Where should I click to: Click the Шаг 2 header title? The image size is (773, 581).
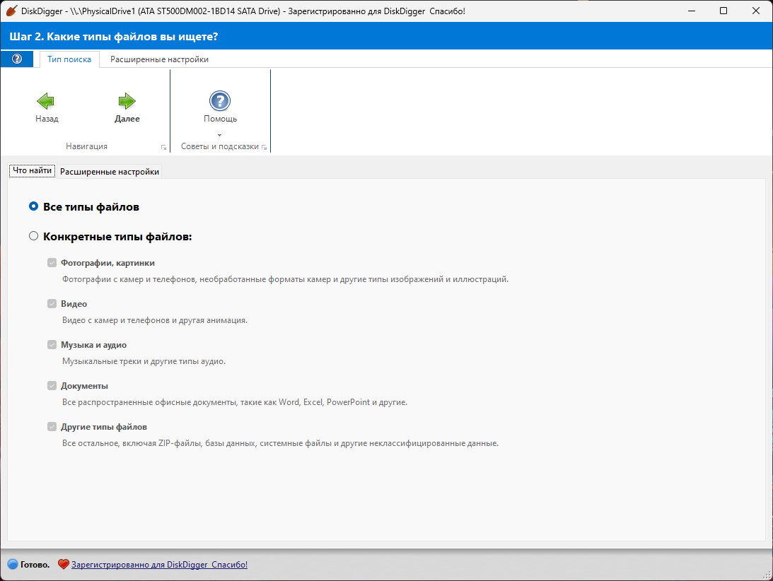pyautogui.click(x=113, y=37)
